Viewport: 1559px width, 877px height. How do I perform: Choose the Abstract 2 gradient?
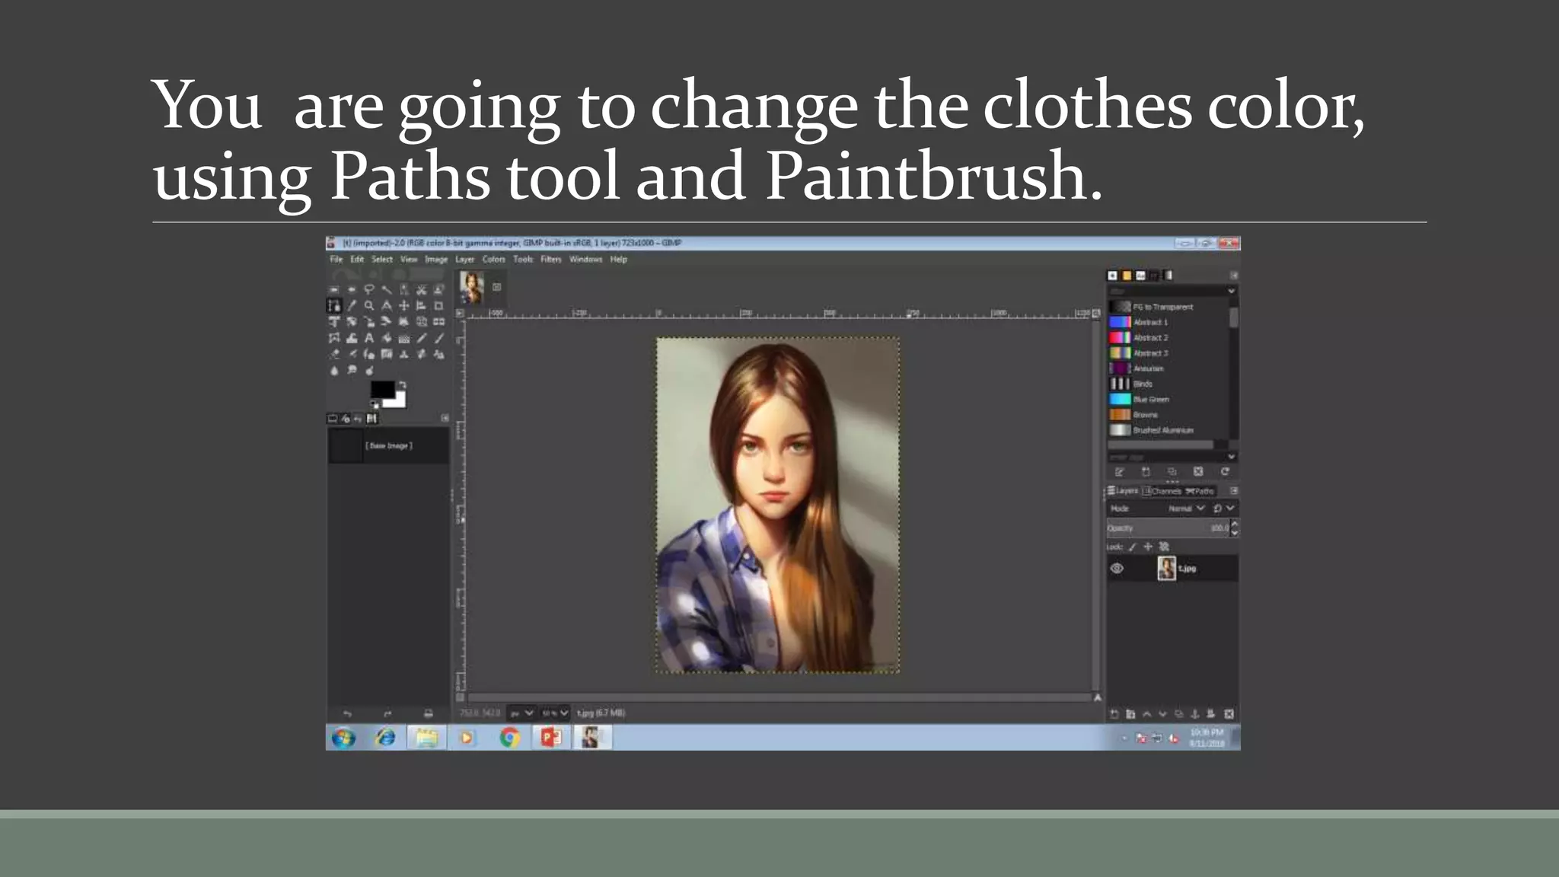tap(1168, 337)
